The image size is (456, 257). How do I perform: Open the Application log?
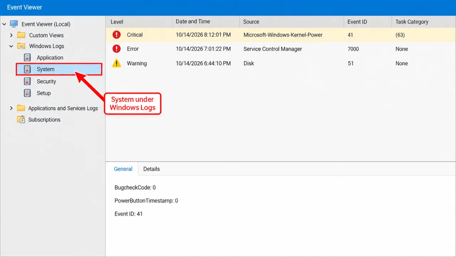click(50, 57)
